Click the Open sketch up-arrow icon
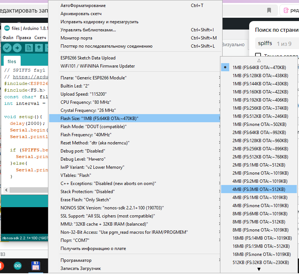The width and height of the screenshot is (299, 274). [39, 48]
